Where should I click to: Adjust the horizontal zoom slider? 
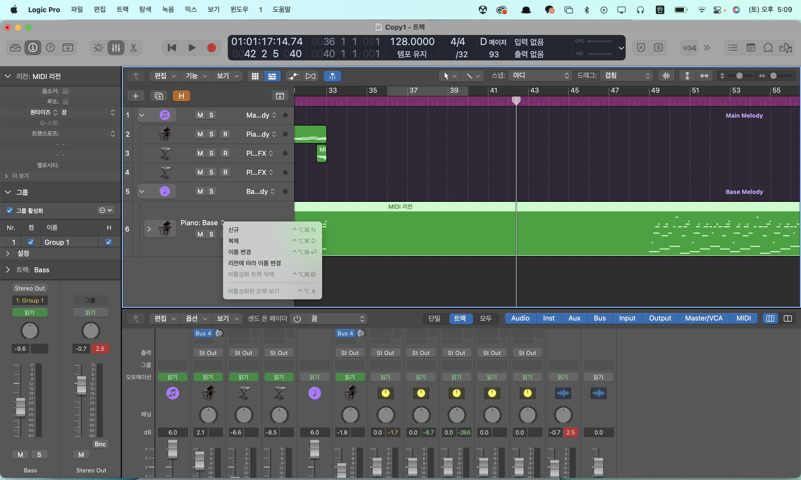pos(773,76)
